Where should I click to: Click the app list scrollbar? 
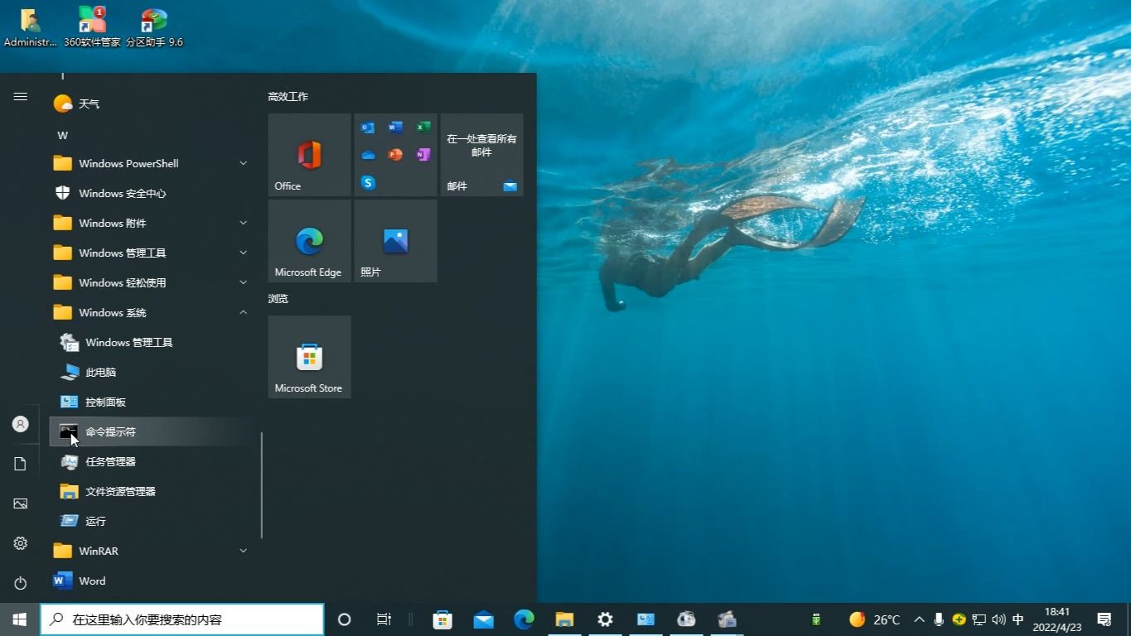coord(262,485)
